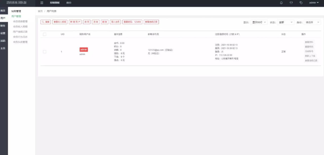Open the notification bell icon

click(x=281, y=3)
